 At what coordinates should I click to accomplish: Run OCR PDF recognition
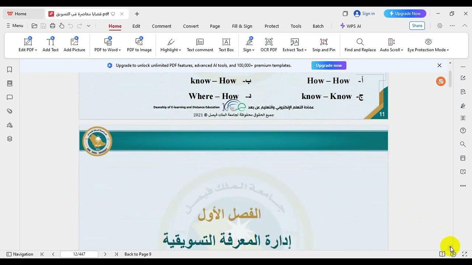click(x=269, y=45)
